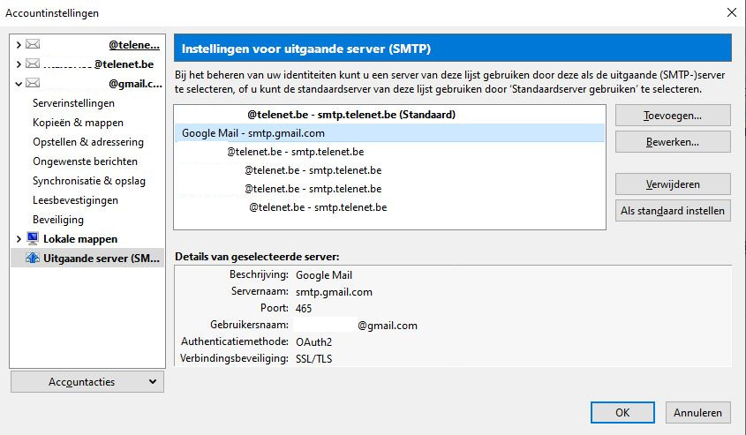The width and height of the screenshot is (746, 435).
Task: Select Google Mail - smtp.gmail.com in list
Action: coord(265,133)
